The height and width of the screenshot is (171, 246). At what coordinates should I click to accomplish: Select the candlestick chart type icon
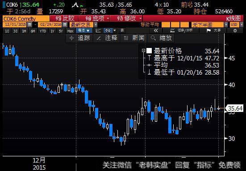coord(108,31)
